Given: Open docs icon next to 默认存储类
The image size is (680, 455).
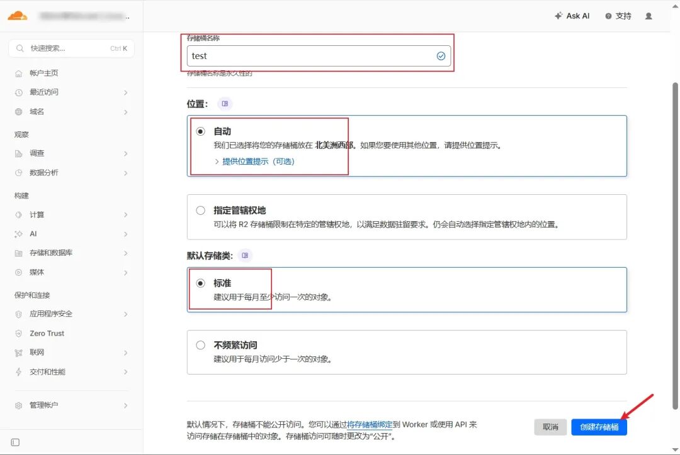Looking at the screenshot, I should 245,255.
